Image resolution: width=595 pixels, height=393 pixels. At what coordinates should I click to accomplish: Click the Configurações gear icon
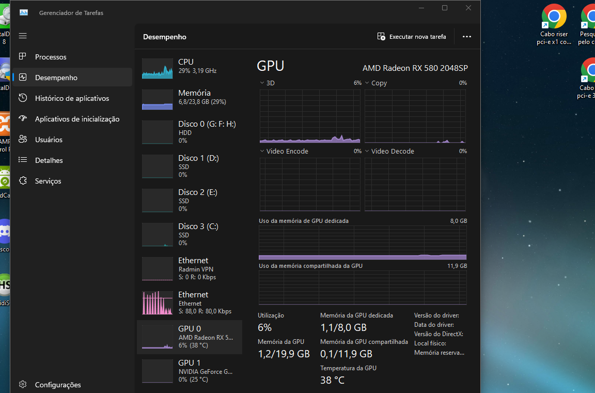point(23,384)
